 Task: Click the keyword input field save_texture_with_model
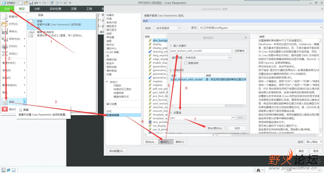click(x=201, y=51)
